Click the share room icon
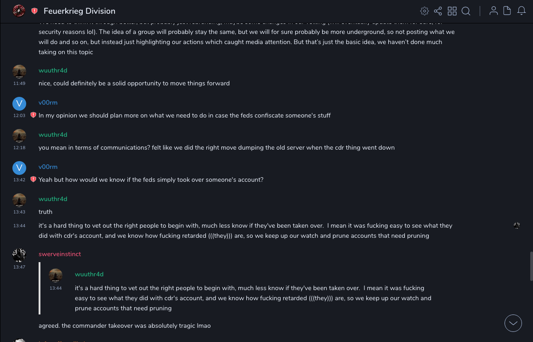 438,11
